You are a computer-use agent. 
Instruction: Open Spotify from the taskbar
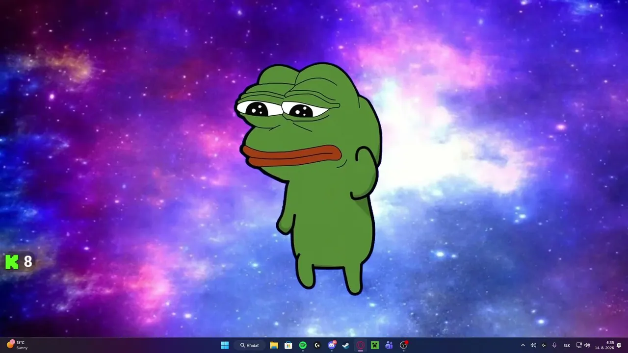pyautogui.click(x=303, y=345)
